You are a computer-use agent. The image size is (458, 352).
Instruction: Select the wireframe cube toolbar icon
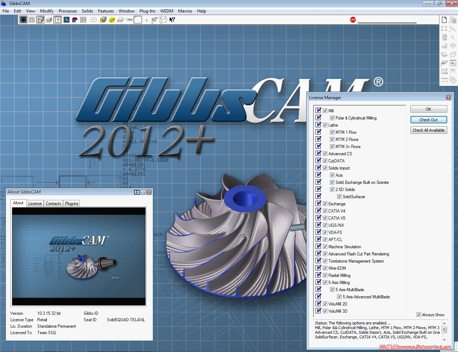tap(40, 20)
